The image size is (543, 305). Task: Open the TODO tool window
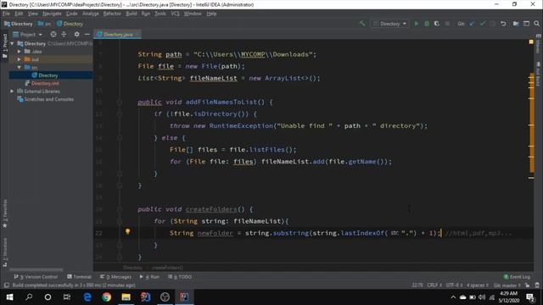[180, 277]
